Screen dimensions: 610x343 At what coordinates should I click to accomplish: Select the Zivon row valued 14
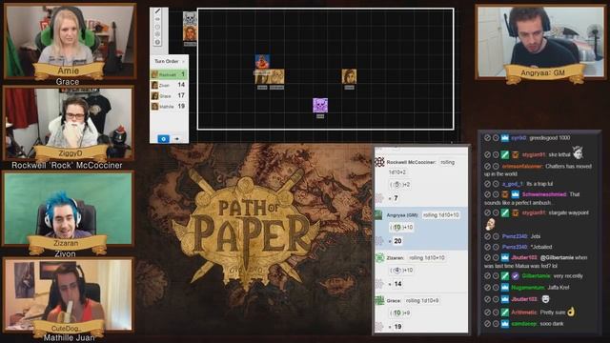(169, 85)
